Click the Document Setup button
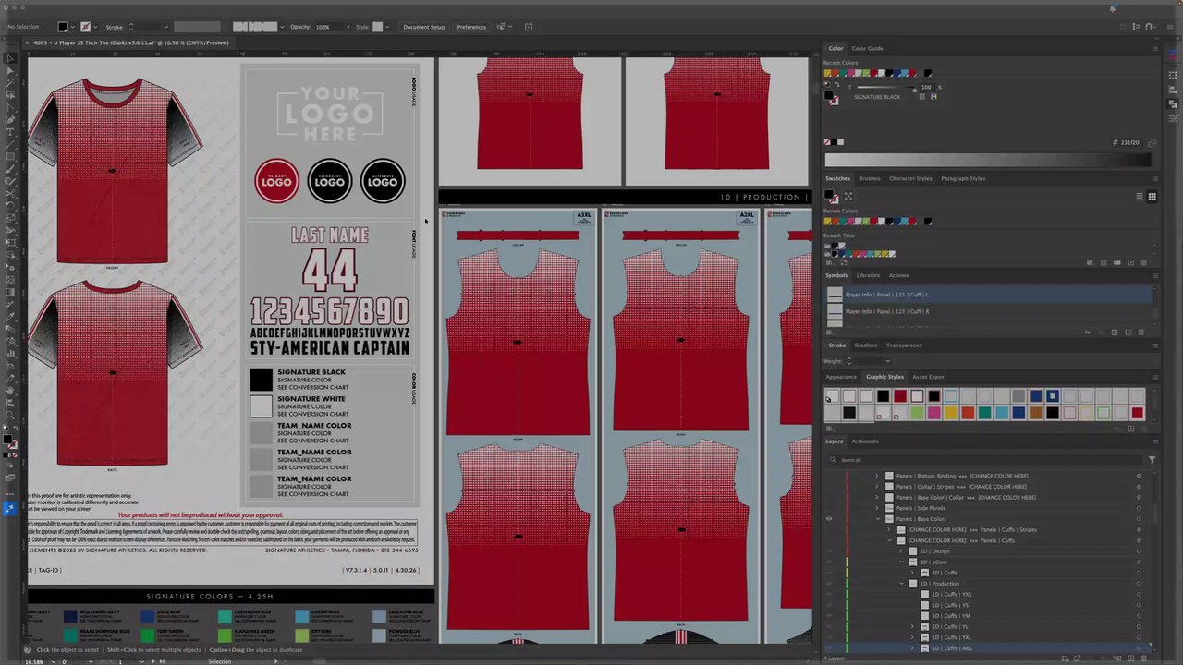 pyautogui.click(x=423, y=27)
